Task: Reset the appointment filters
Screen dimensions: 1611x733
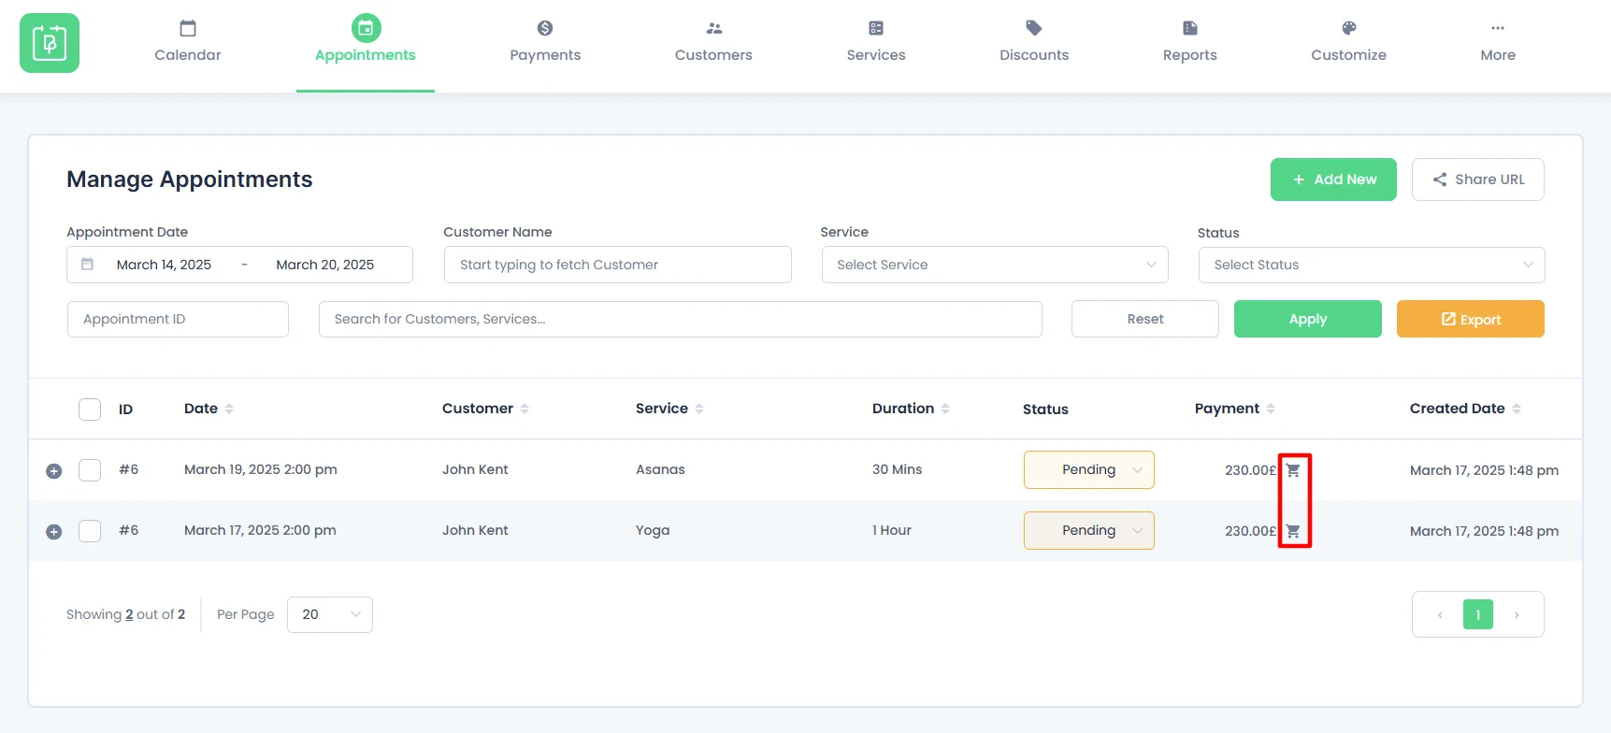Action: 1145,319
